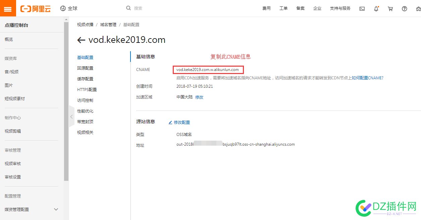Open the notifications bell
This screenshot has width=421, height=220.
coord(376,9)
